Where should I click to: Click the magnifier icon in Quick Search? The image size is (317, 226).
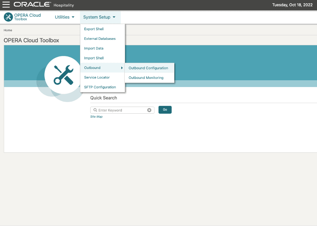tap(95, 110)
